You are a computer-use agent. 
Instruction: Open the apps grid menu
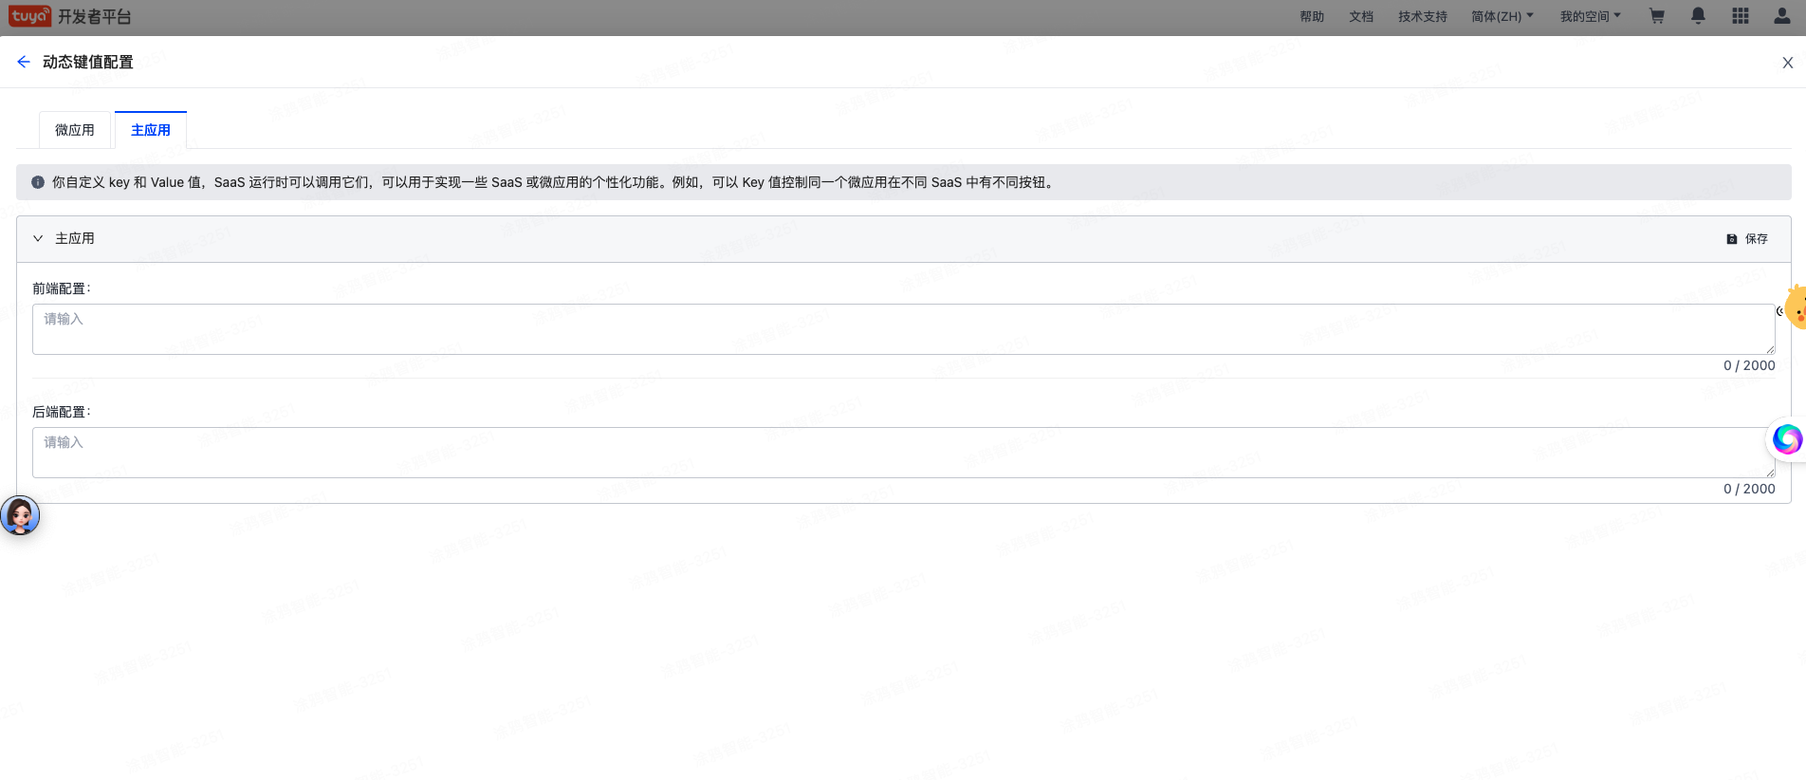(1740, 16)
